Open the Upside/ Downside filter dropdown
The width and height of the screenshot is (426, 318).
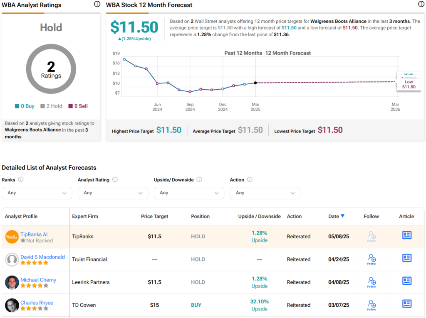[x=189, y=193]
